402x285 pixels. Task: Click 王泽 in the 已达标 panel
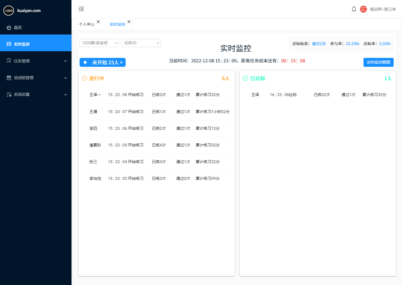[255, 95]
